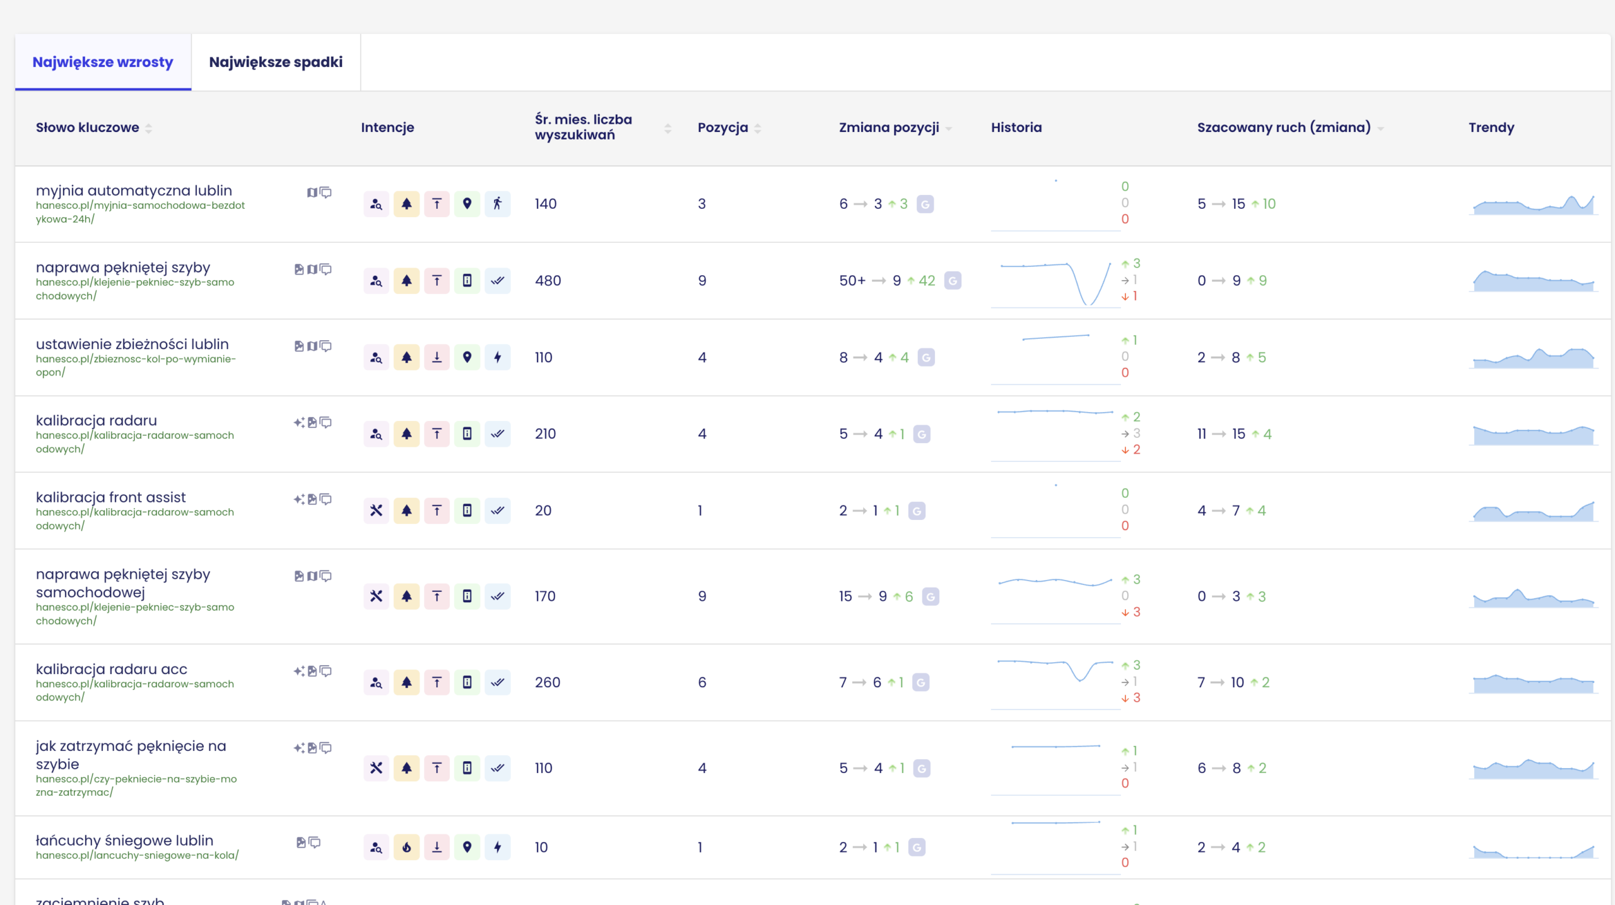Viewport: 1615px width, 905px height.
Task: Click lightning bolt icon in ustawienie zbieżności lublin row
Action: click(497, 357)
